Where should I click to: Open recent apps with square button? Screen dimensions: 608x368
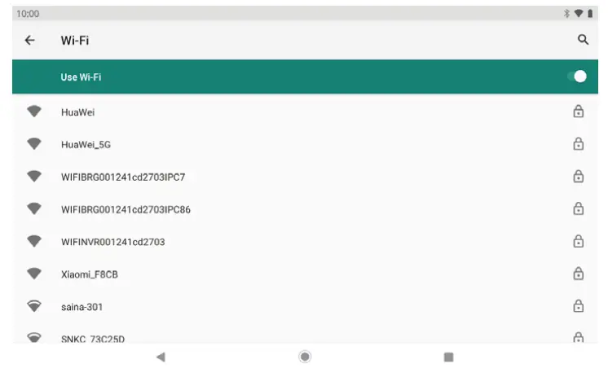pos(448,357)
